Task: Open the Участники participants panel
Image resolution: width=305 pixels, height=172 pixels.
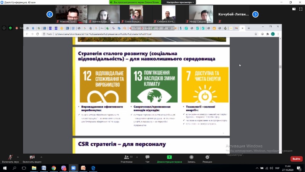Action: [126, 159]
